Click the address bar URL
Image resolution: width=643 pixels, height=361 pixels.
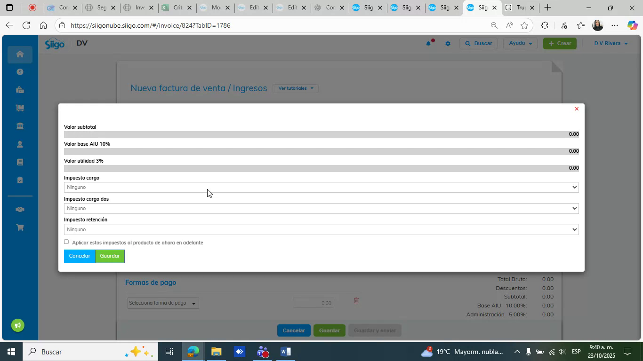point(151,25)
